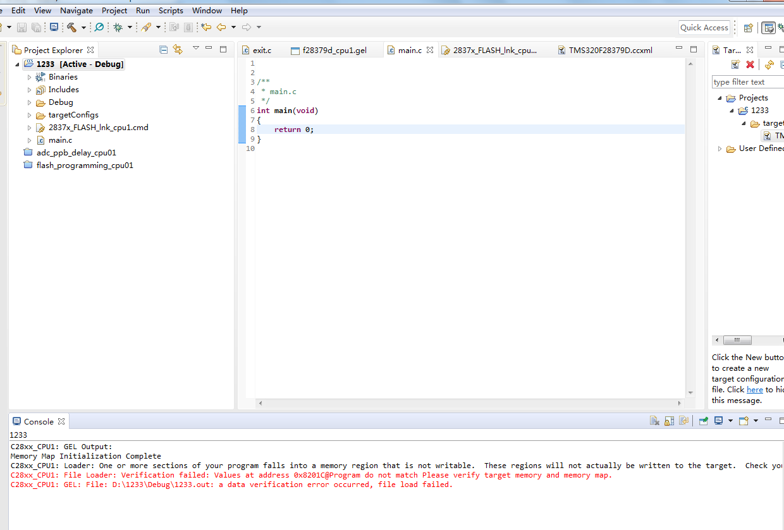The image size is (784, 530).
Task: Click Display Selected Console monitor icon
Action: pos(718,421)
